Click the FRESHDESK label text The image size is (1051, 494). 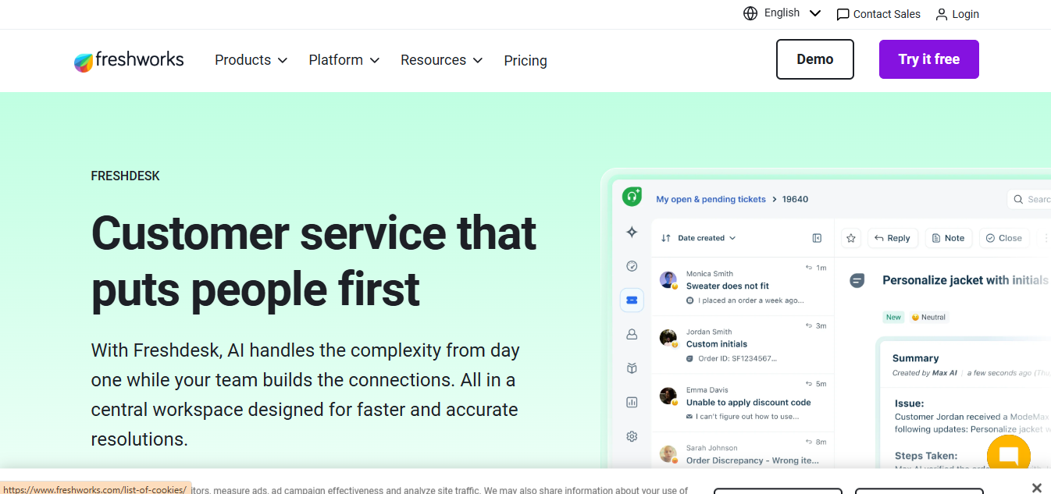(x=126, y=176)
